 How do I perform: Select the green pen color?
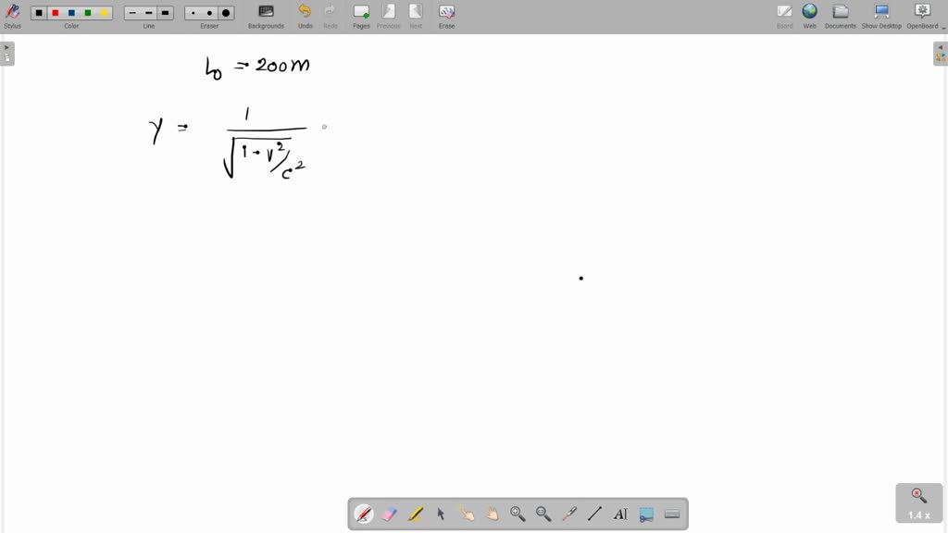[88, 13]
